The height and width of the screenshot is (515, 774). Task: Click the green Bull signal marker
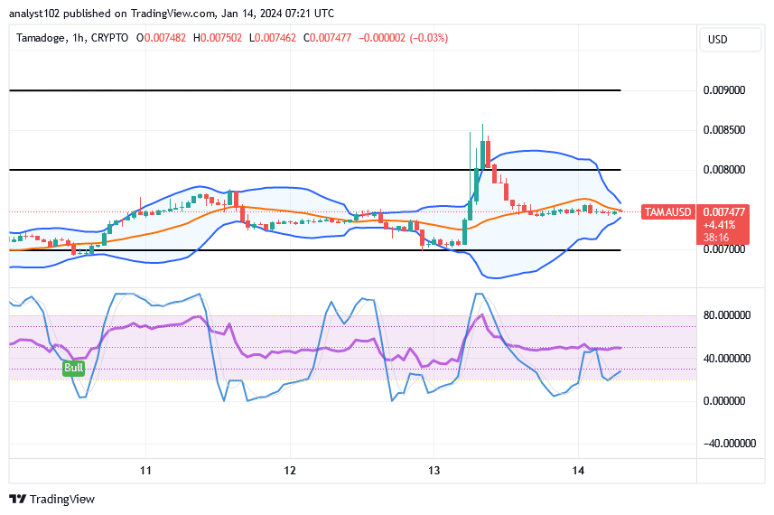point(73,368)
